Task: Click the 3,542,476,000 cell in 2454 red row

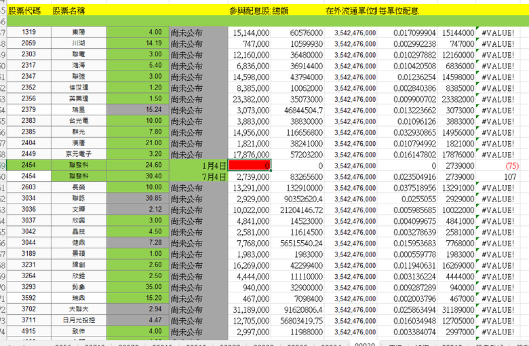Action: (351, 166)
